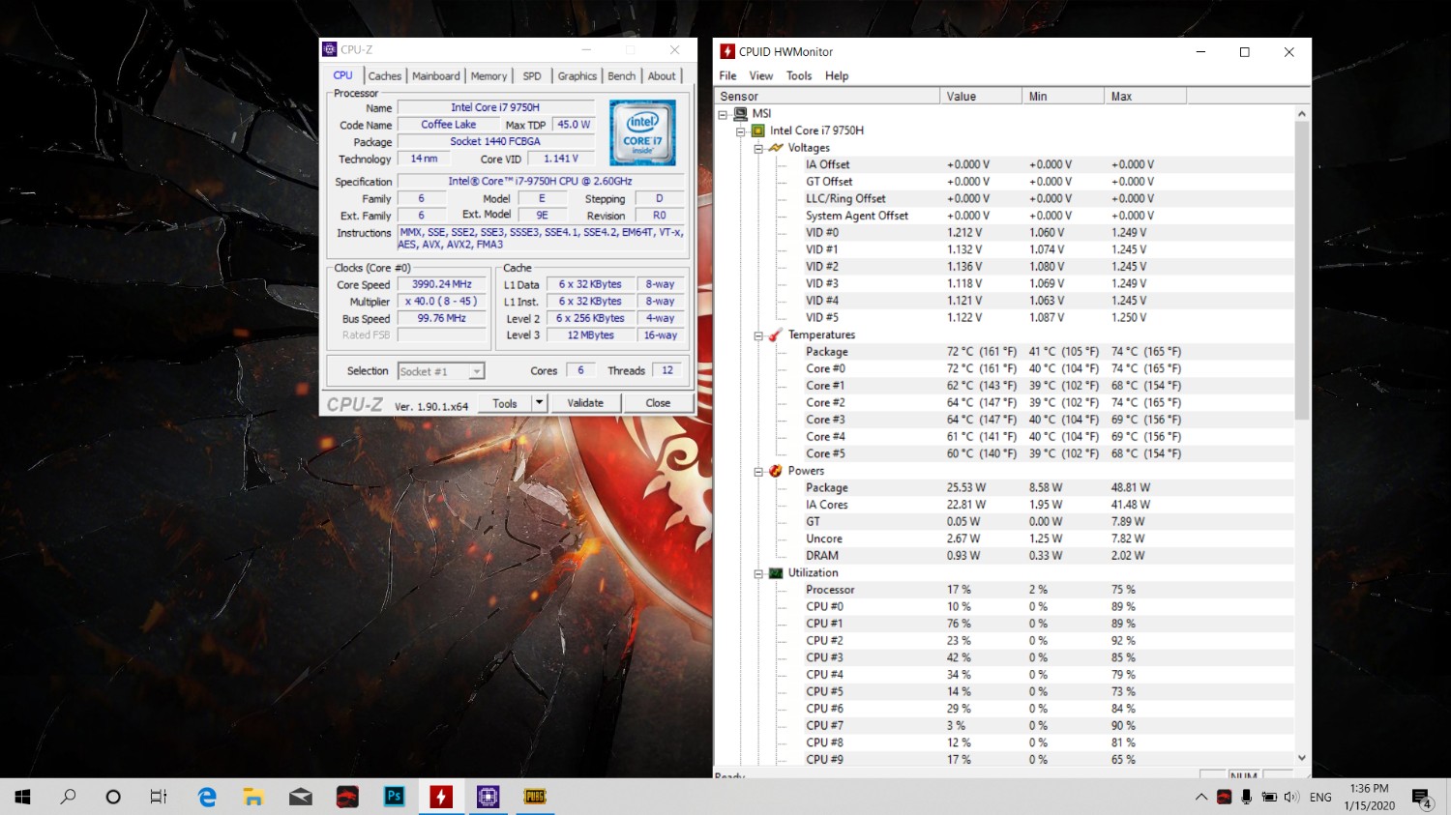Switch to the Bench tab
This screenshot has width=1451, height=815.
tap(622, 75)
